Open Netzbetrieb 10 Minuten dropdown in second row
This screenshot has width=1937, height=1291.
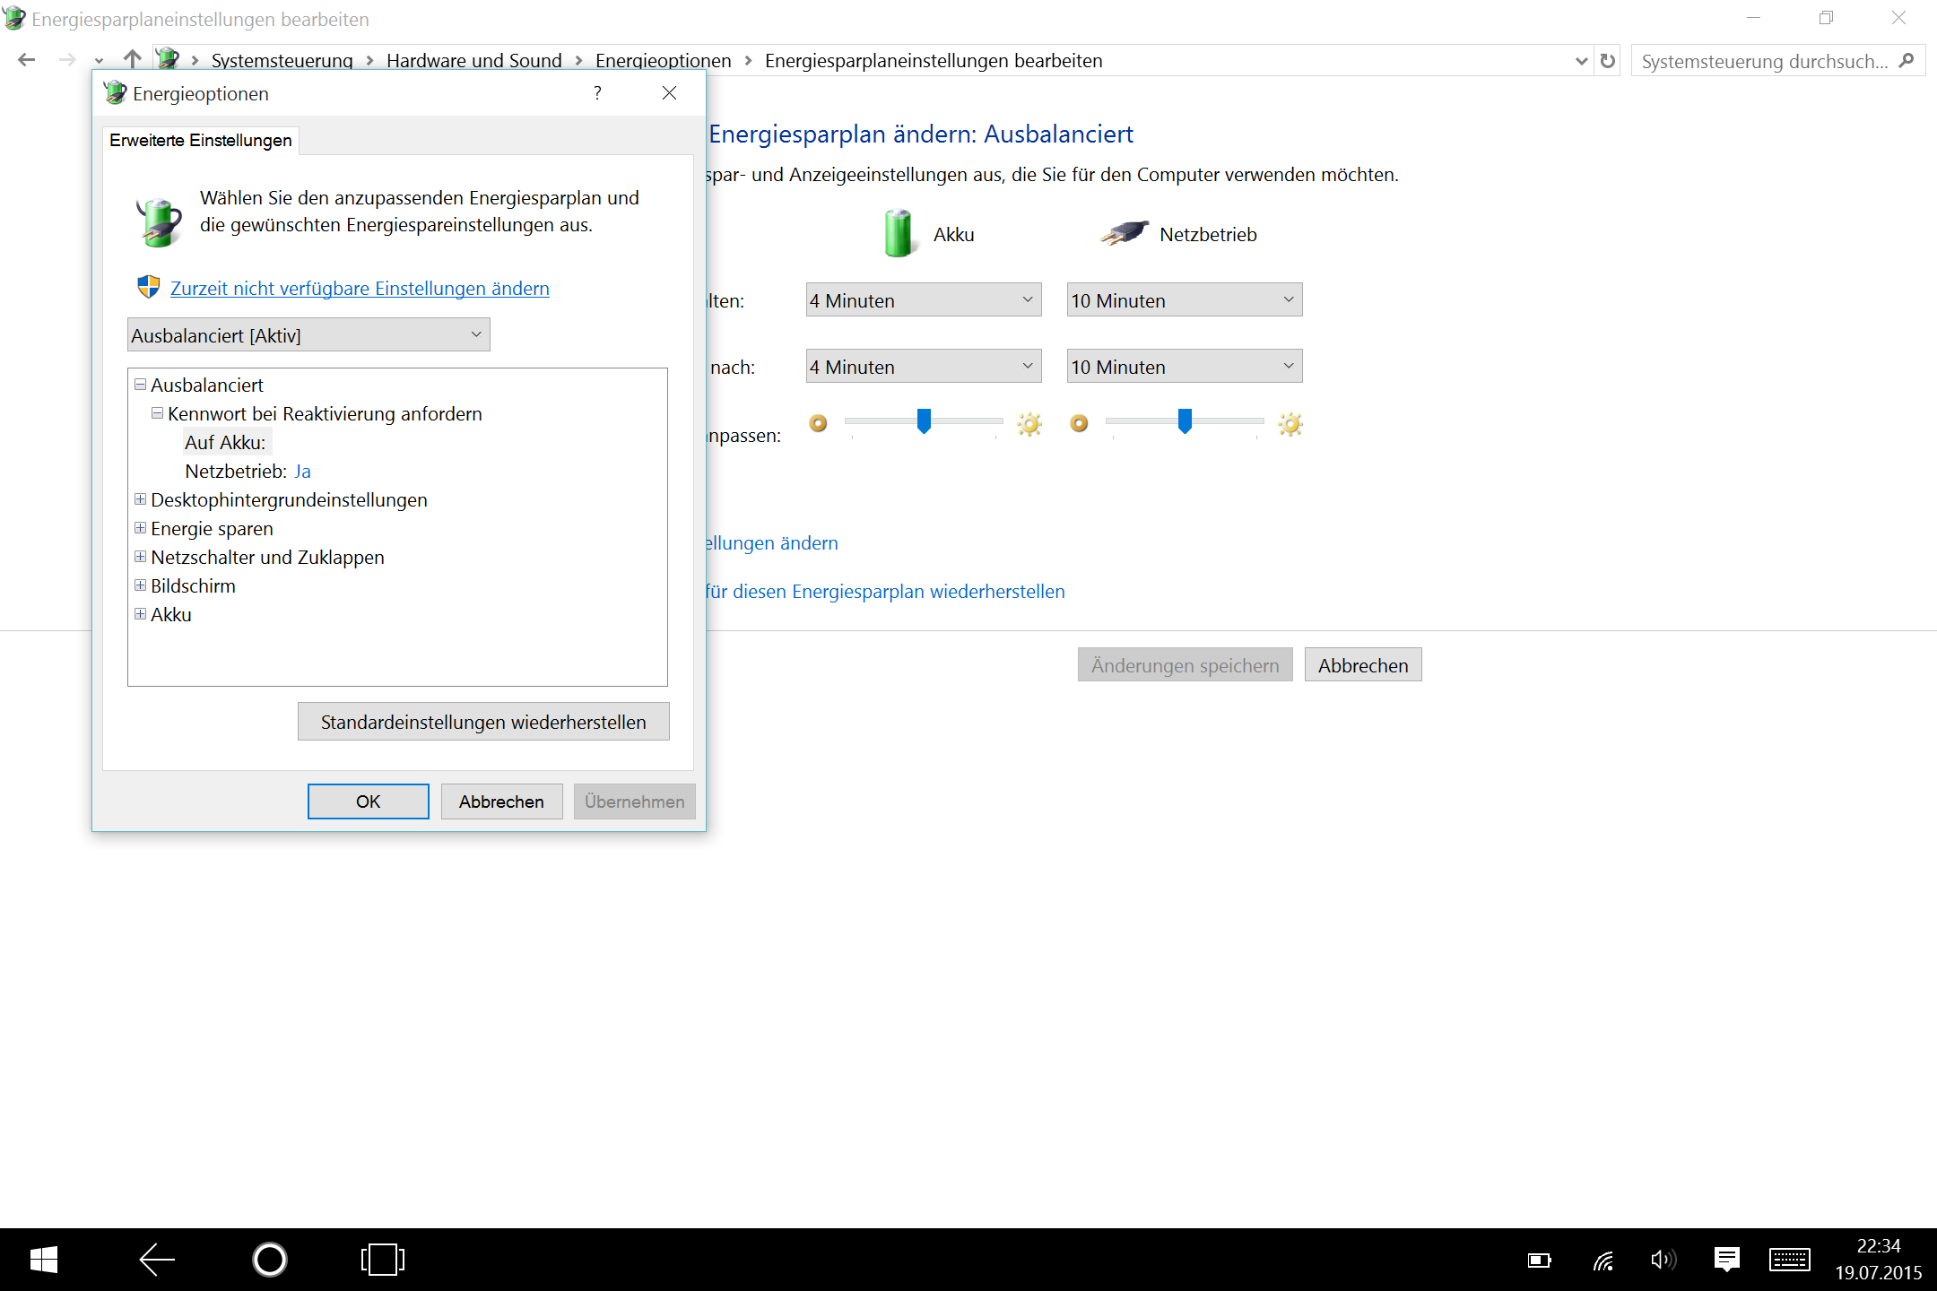point(1184,367)
